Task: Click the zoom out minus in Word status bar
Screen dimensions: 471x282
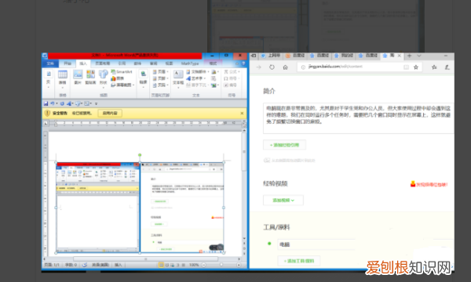Action: pos(203,265)
